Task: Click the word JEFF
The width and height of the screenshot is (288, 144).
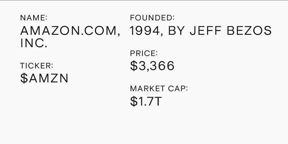Action: pos(205,30)
